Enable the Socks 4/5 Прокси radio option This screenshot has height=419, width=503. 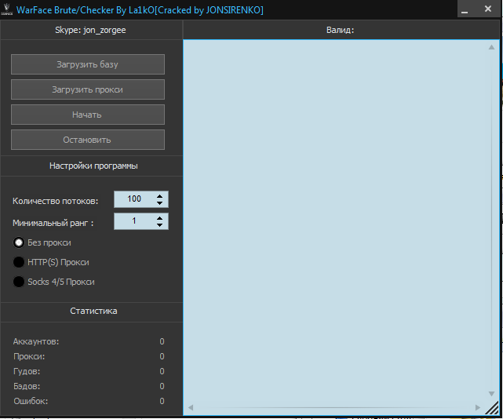point(19,282)
